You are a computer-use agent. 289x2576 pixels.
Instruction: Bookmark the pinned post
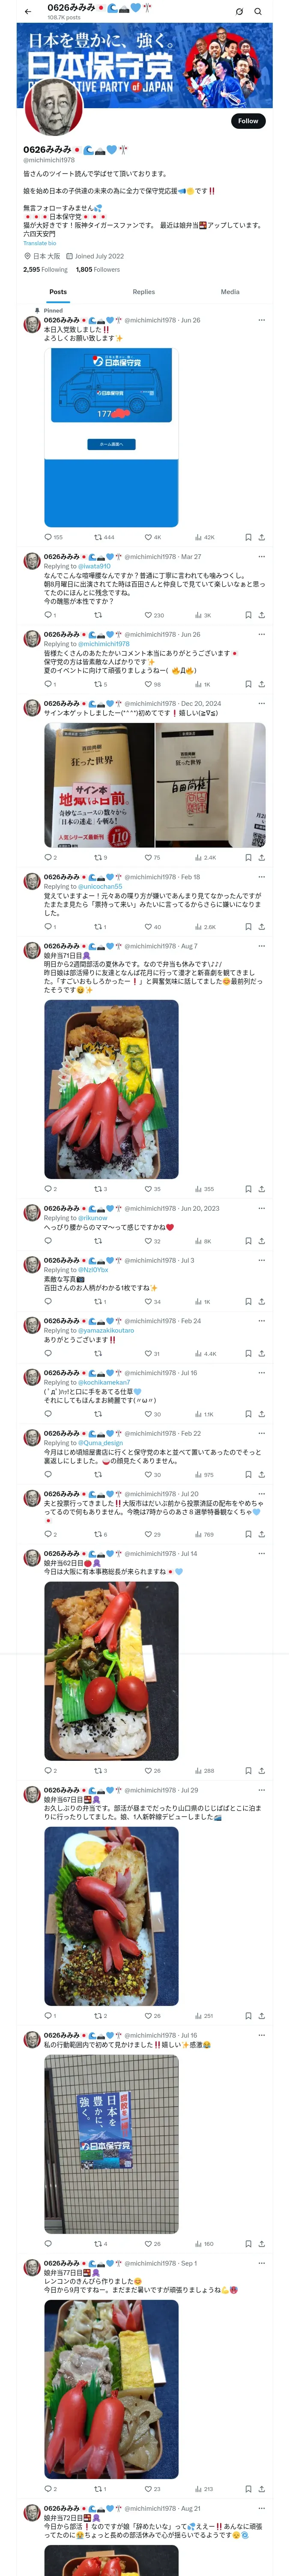click(248, 537)
